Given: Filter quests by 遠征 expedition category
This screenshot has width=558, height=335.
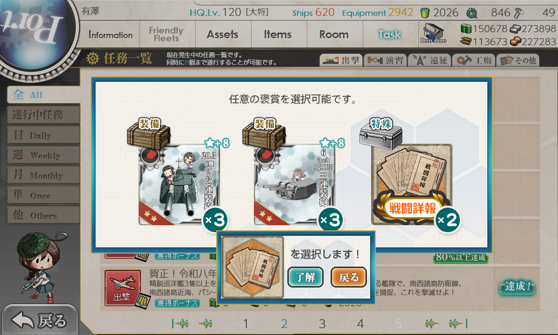Looking at the screenshot, I should (429, 60).
